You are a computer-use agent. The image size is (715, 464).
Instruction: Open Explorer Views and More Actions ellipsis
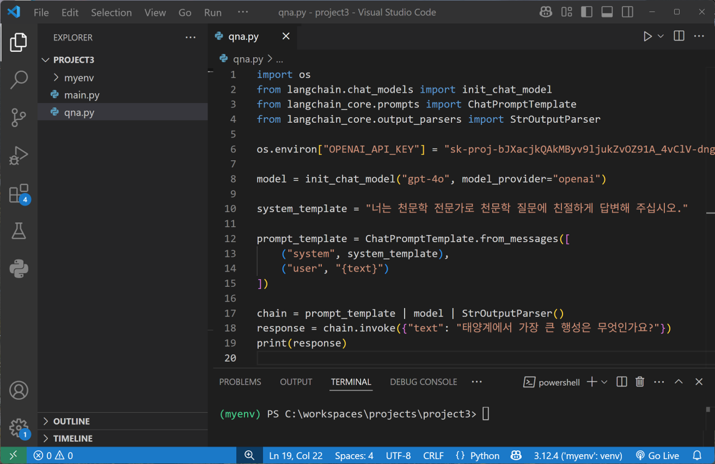pyautogui.click(x=190, y=37)
